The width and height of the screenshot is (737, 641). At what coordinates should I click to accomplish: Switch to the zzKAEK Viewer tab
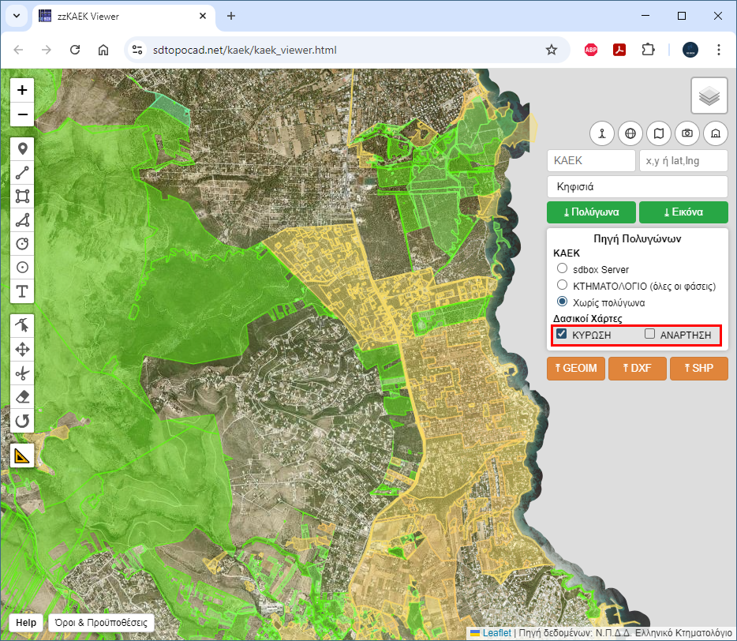pyautogui.click(x=118, y=17)
